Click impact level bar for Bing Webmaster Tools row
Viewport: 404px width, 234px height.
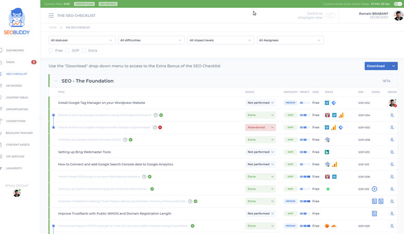pyautogui.click(x=305, y=152)
